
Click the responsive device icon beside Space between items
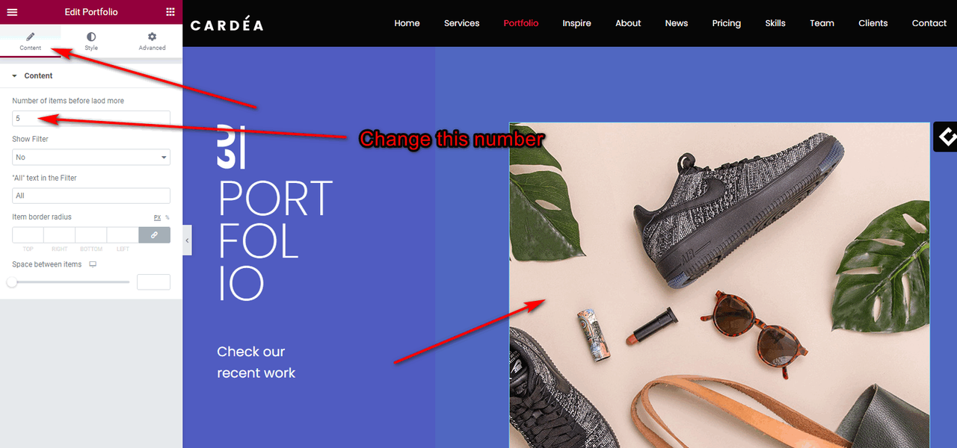pyautogui.click(x=93, y=264)
